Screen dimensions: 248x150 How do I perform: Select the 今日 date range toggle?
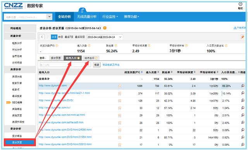pyautogui.click(x=54, y=37)
